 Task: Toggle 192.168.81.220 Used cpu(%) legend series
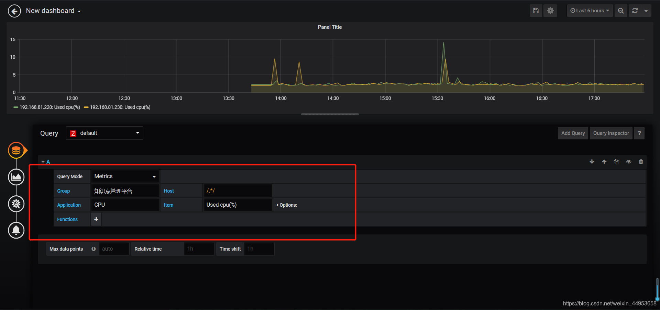[47, 107]
